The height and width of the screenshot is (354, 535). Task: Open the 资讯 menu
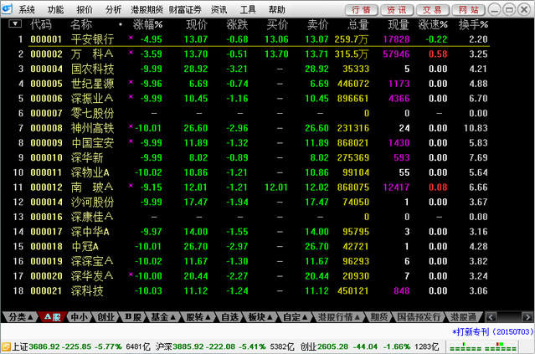point(219,9)
